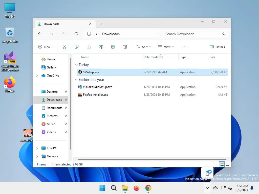Click the Paste clipboard icon
Screen dimensions: 259x194
click(89, 47)
